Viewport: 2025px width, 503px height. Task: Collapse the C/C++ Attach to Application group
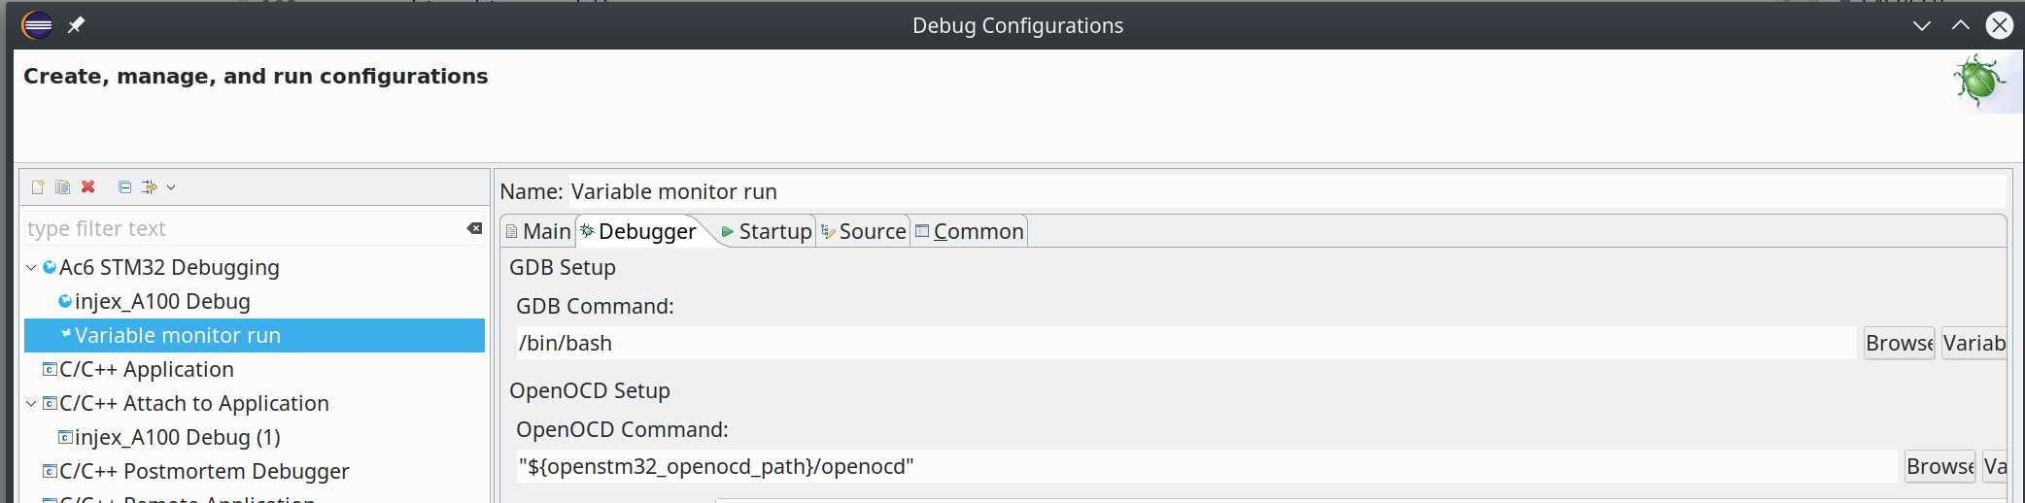click(x=32, y=404)
